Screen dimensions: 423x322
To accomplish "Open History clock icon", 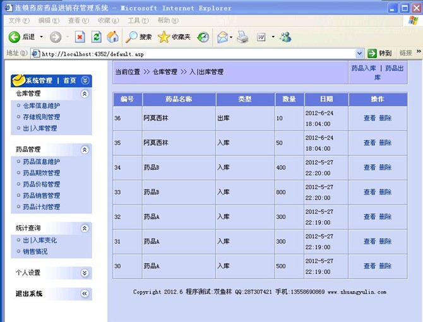I will (x=203, y=37).
